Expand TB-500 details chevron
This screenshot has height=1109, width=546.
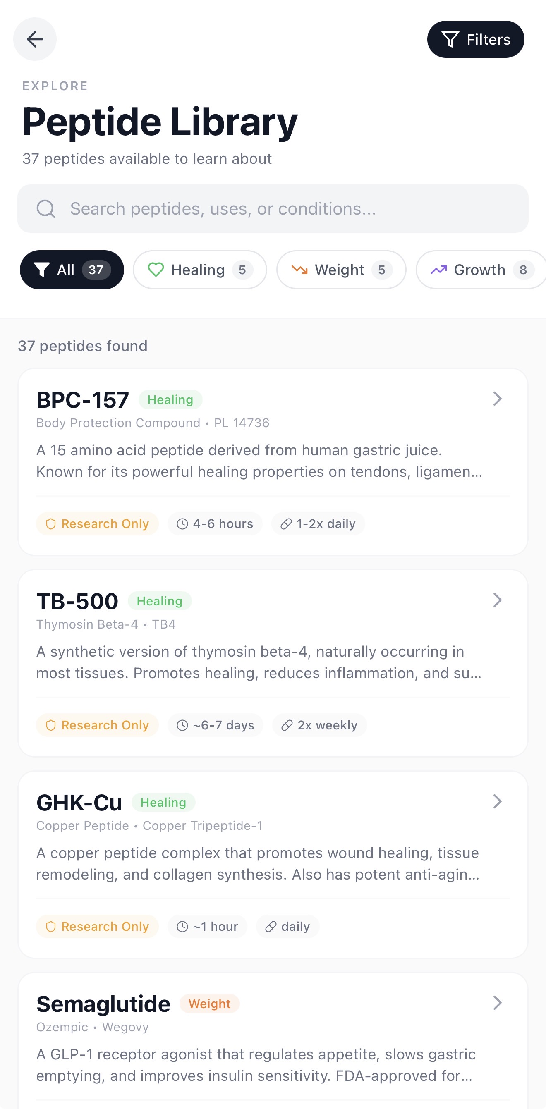497,600
